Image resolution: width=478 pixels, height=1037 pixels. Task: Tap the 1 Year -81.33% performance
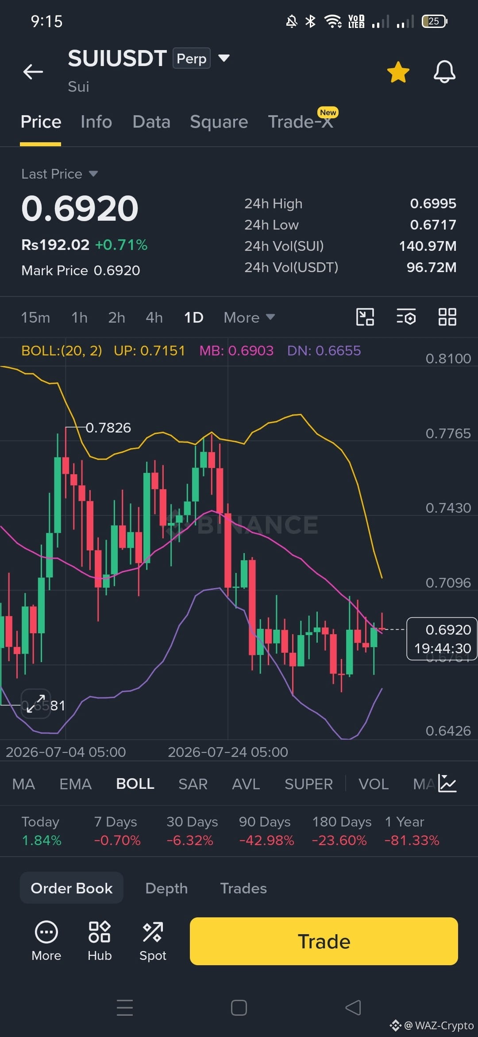coord(412,831)
